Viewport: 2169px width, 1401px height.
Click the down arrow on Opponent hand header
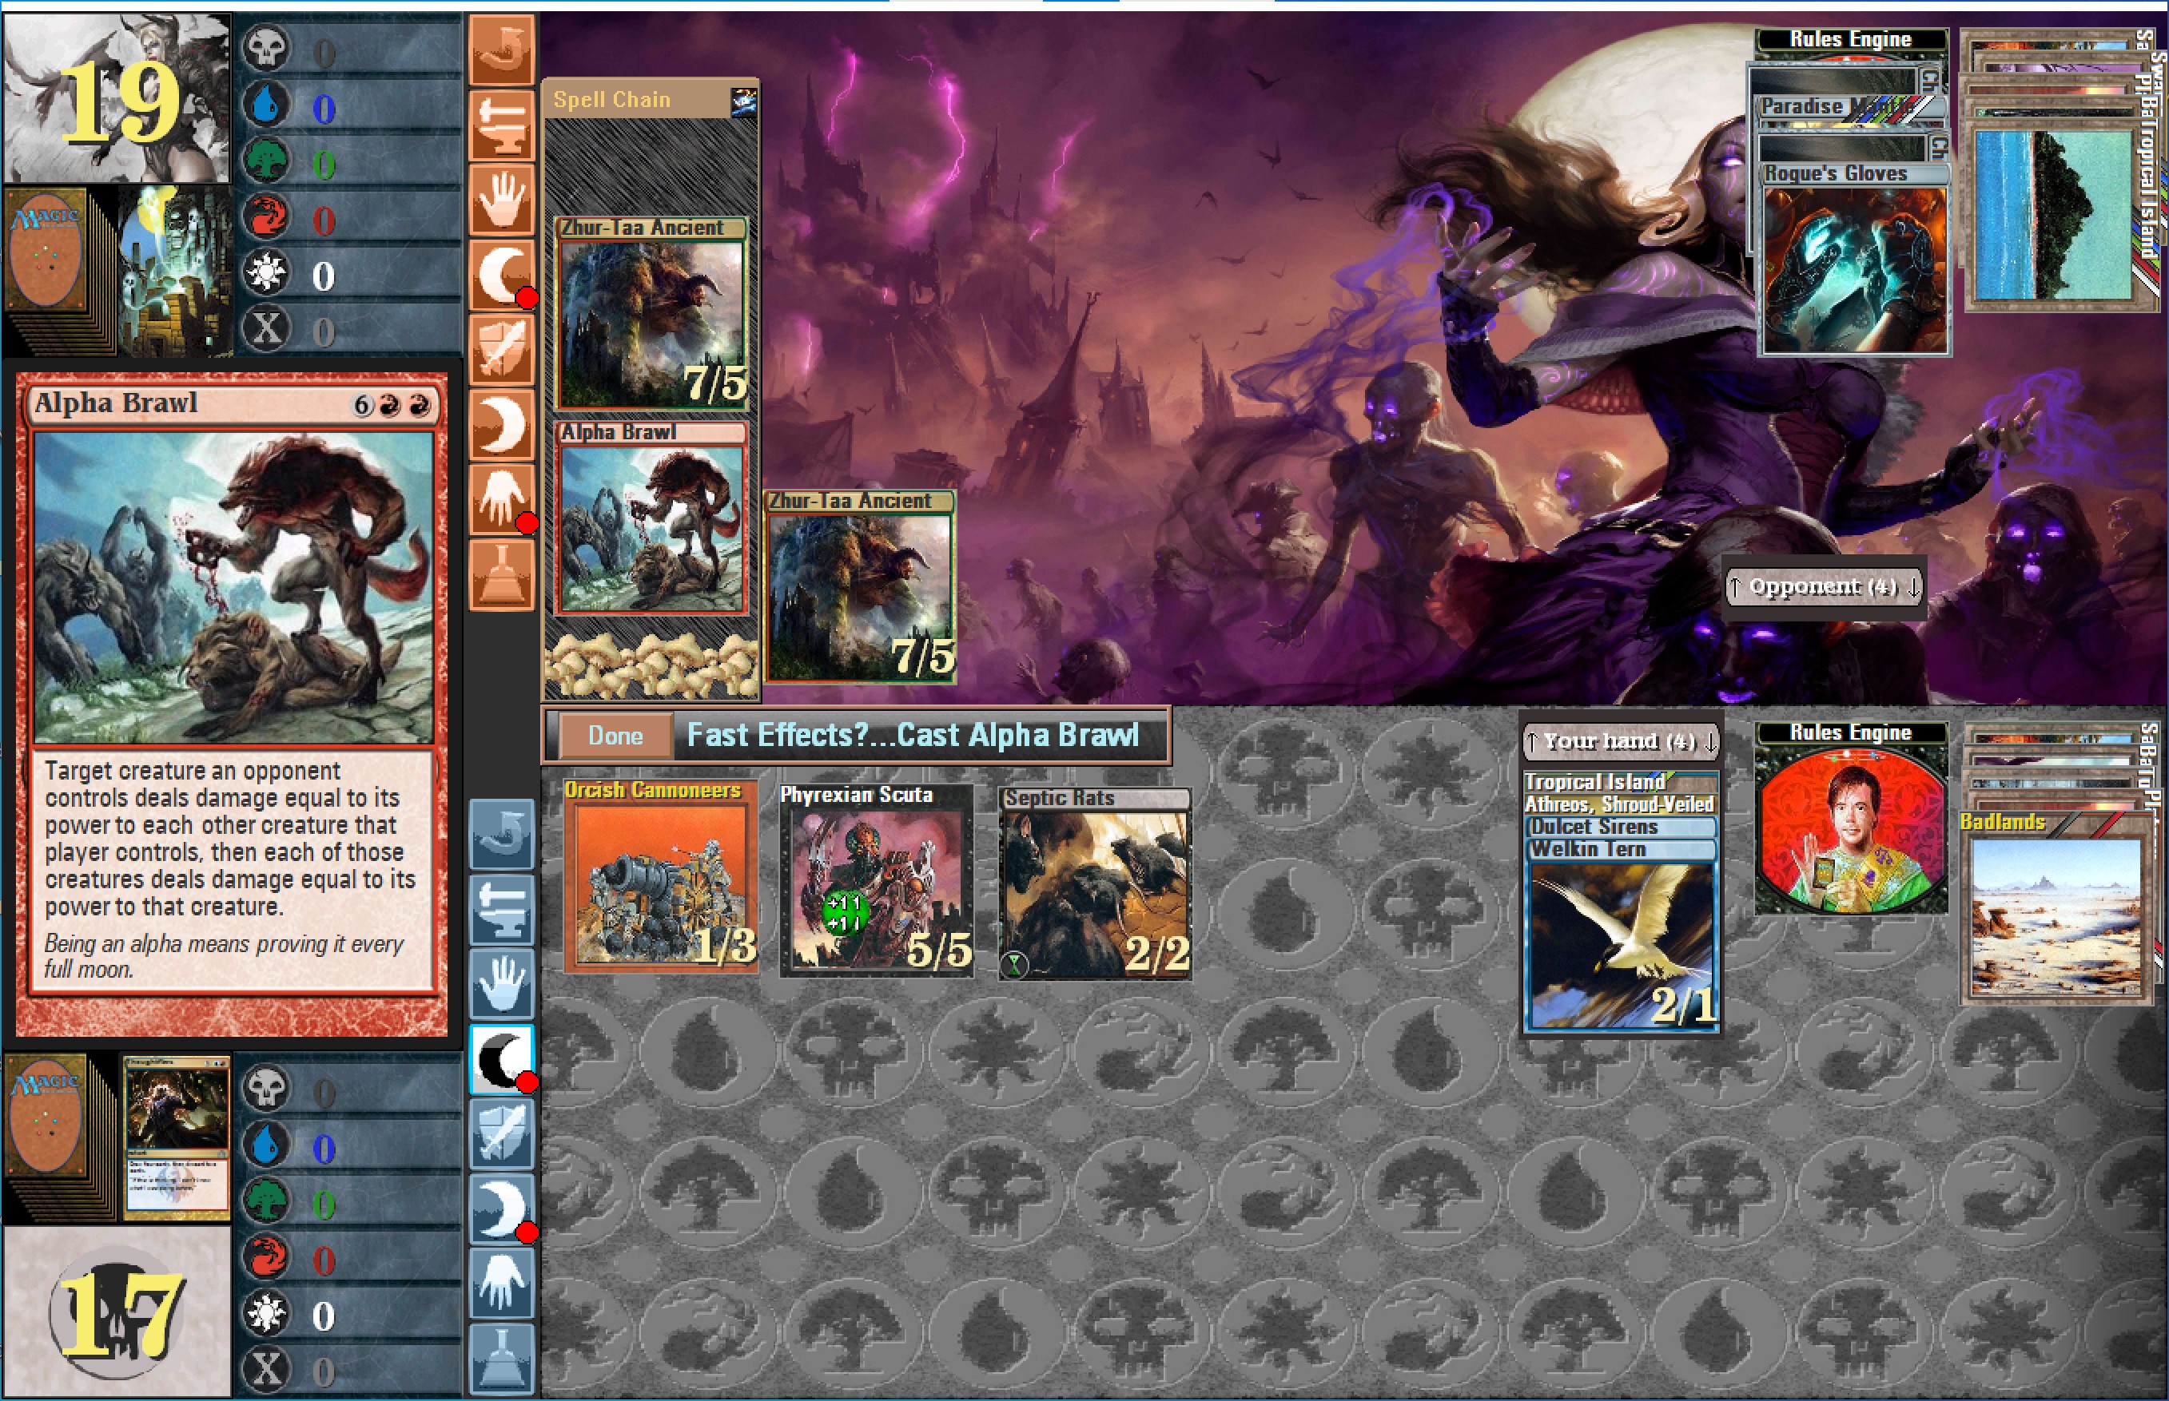tap(1913, 588)
